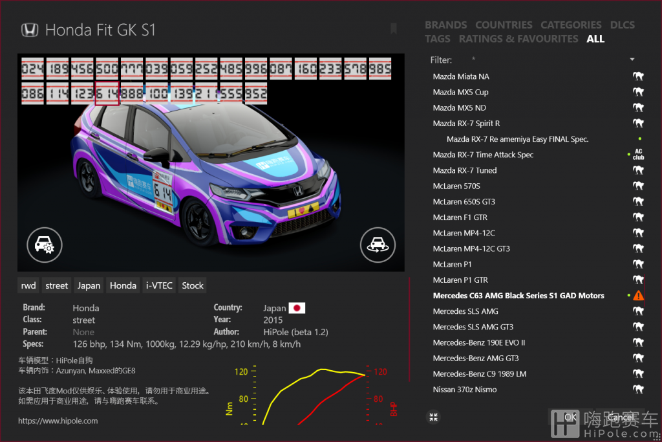Image resolution: width=662 pixels, height=442 pixels.
Task: Select skin thumbnail number 985
Action: (x=380, y=69)
